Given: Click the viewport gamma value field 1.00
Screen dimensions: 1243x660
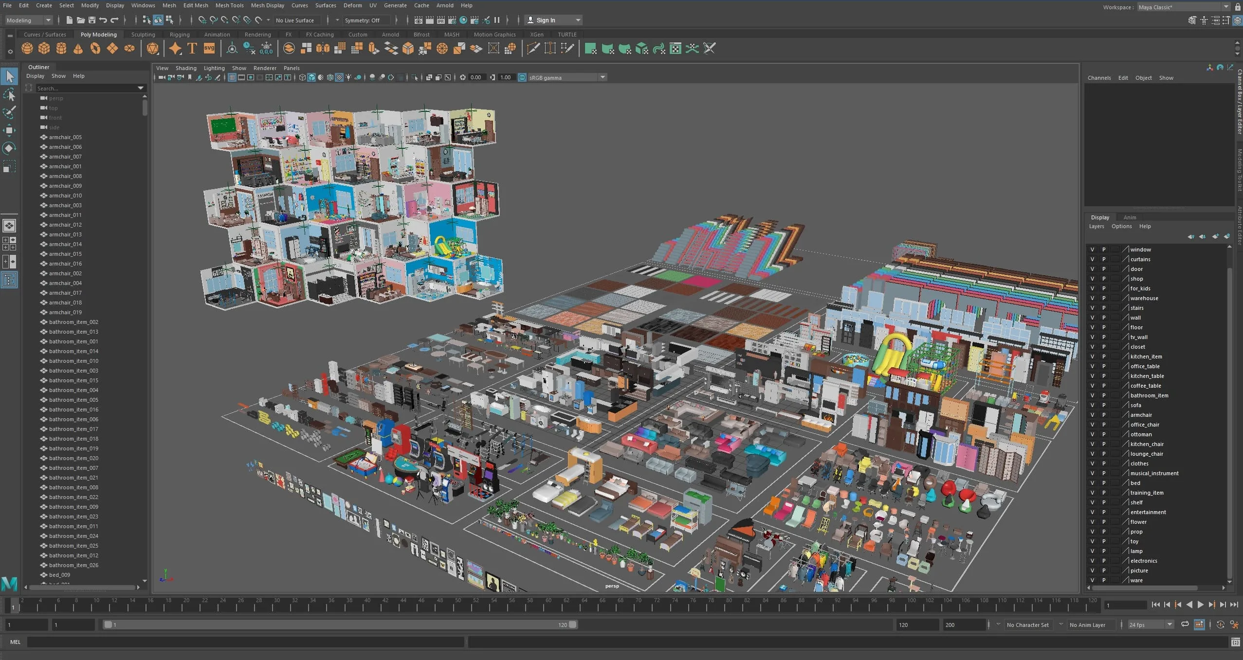Looking at the screenshot, I should click(506, 77).
